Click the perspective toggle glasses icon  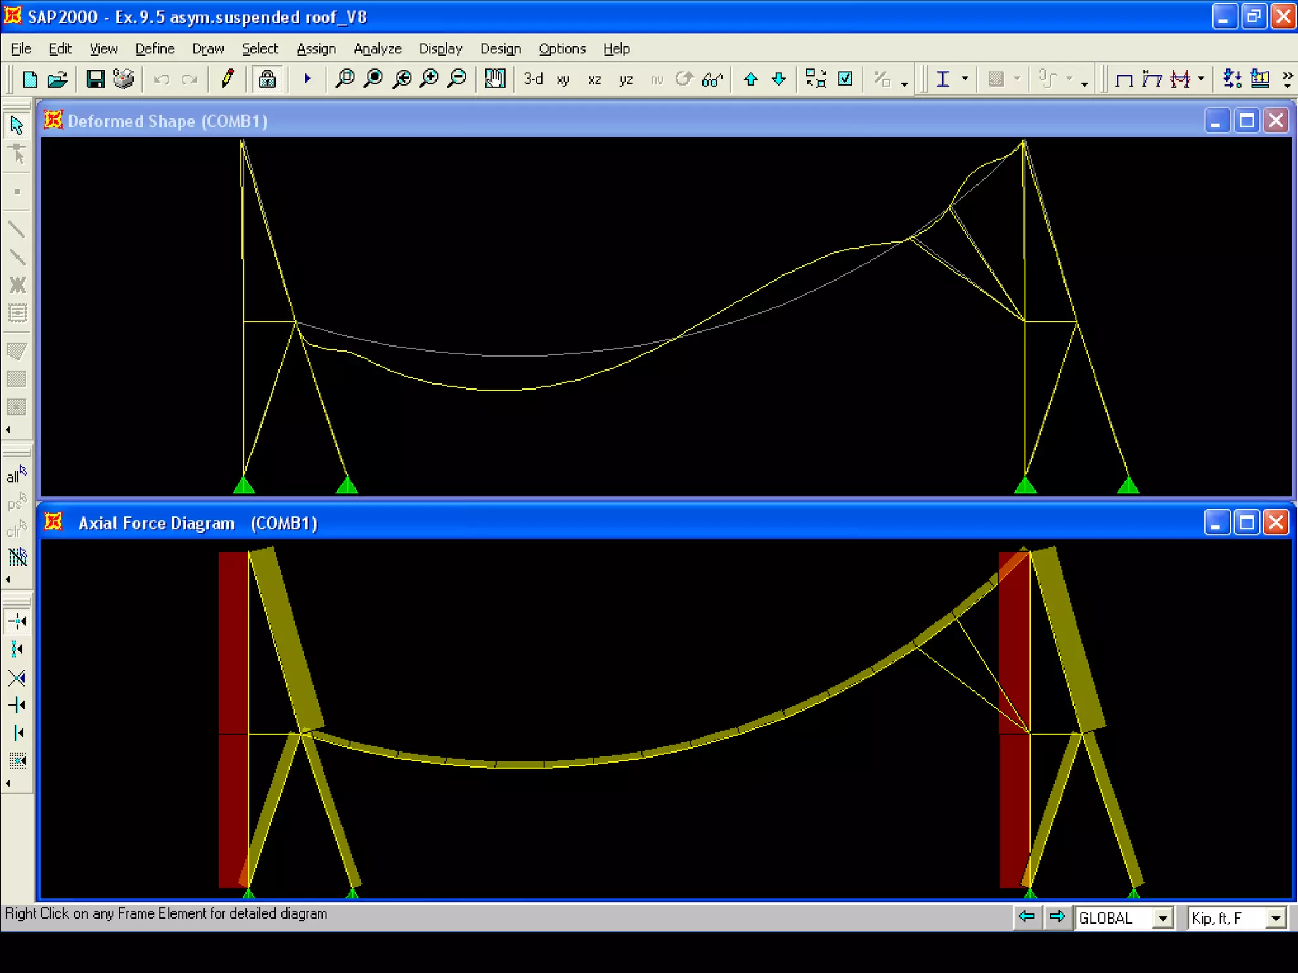coord(712,79)
